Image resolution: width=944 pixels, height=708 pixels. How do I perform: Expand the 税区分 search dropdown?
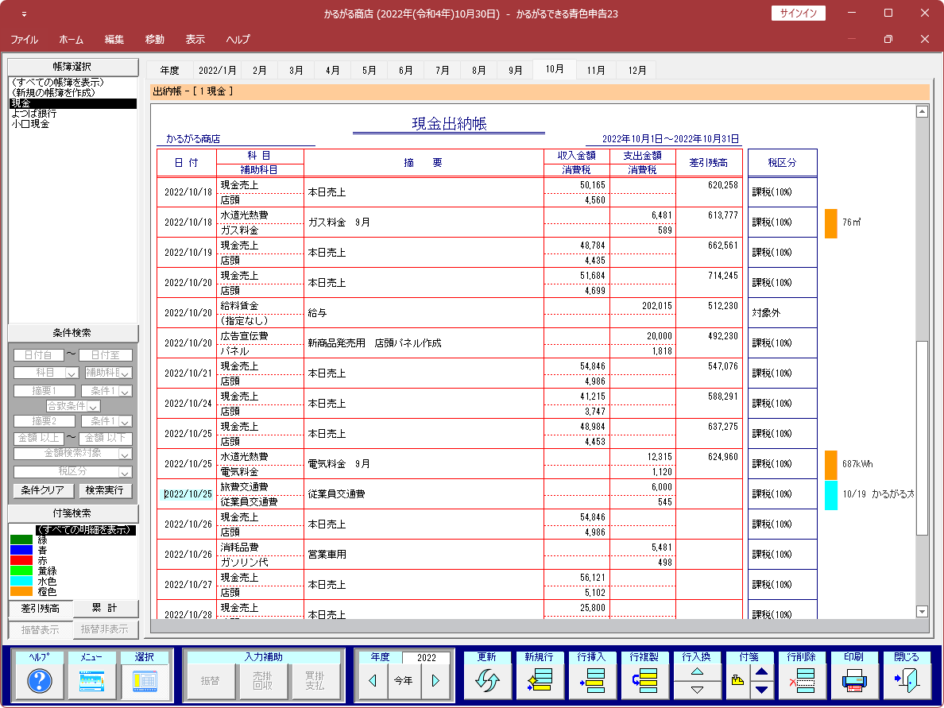[126, 472]
